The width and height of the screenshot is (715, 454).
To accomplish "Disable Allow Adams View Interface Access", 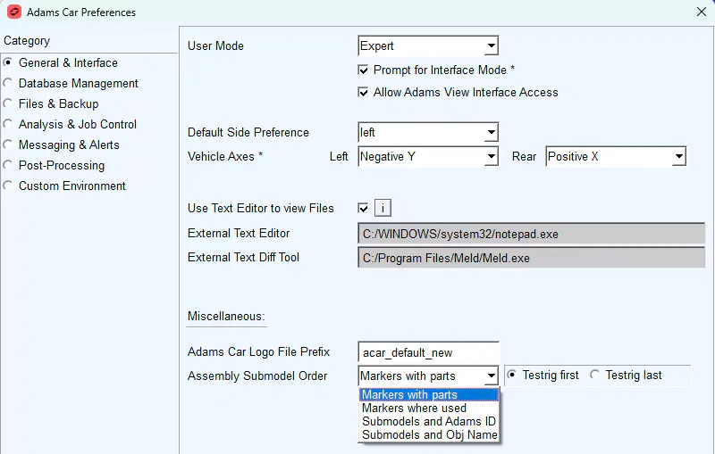I will (364, 92).
